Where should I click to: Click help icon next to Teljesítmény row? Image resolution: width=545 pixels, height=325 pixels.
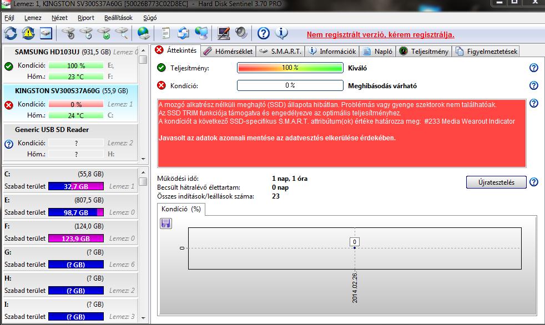[x=533, y=68]
